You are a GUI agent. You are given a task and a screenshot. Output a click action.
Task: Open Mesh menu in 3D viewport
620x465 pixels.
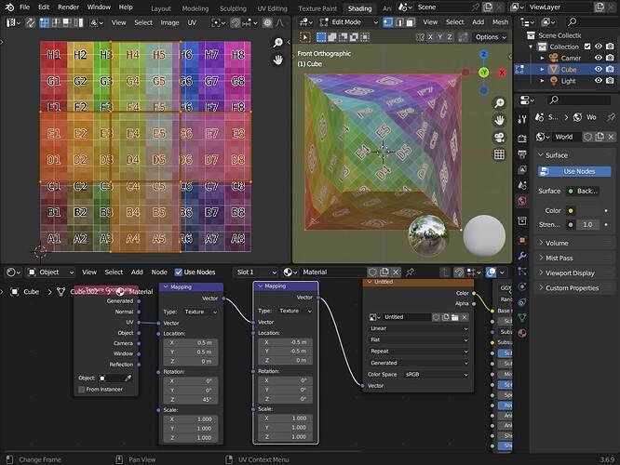pos(500,22)
